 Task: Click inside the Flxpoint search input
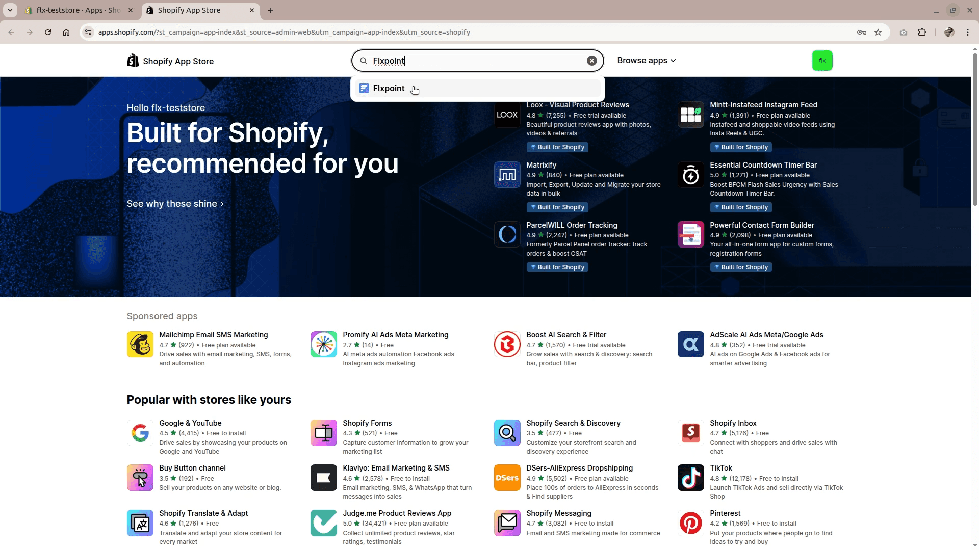(484, 61)
